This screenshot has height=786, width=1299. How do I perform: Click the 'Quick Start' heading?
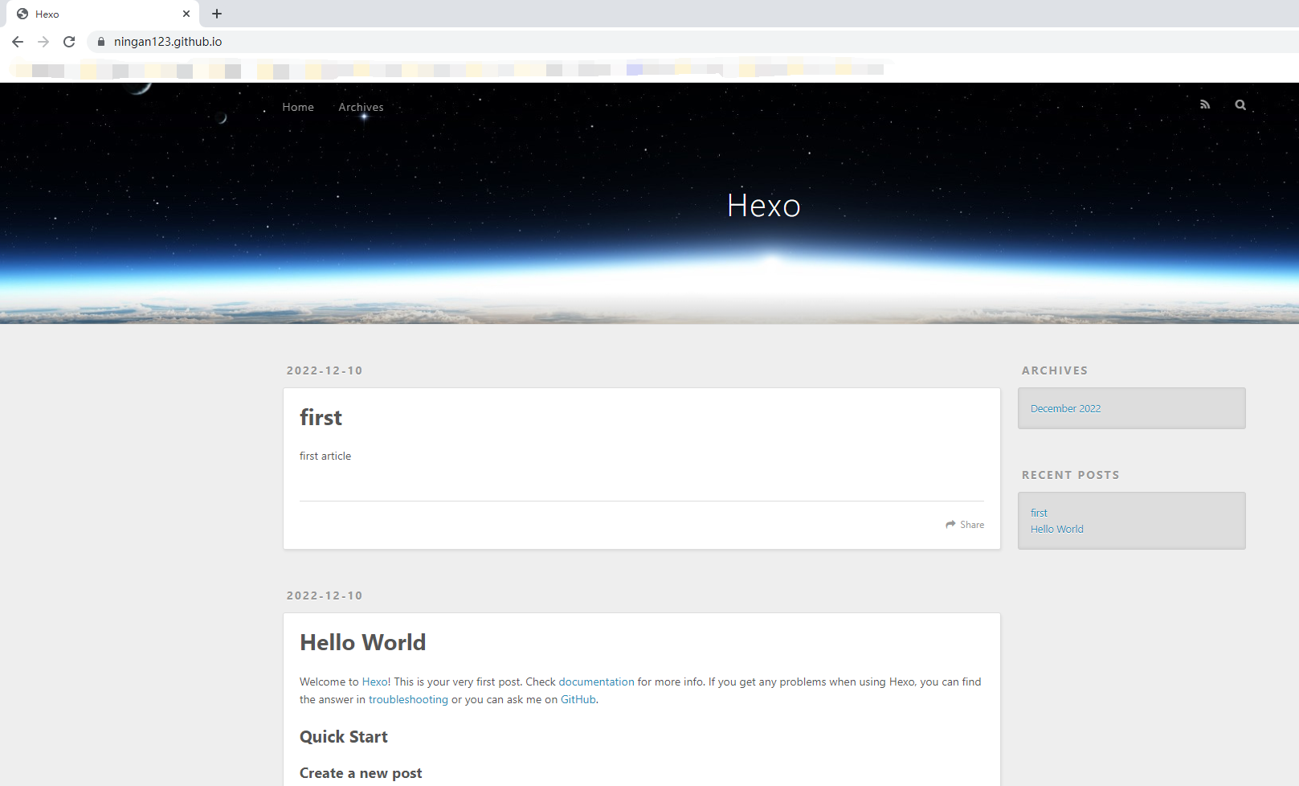click(344, 737)
